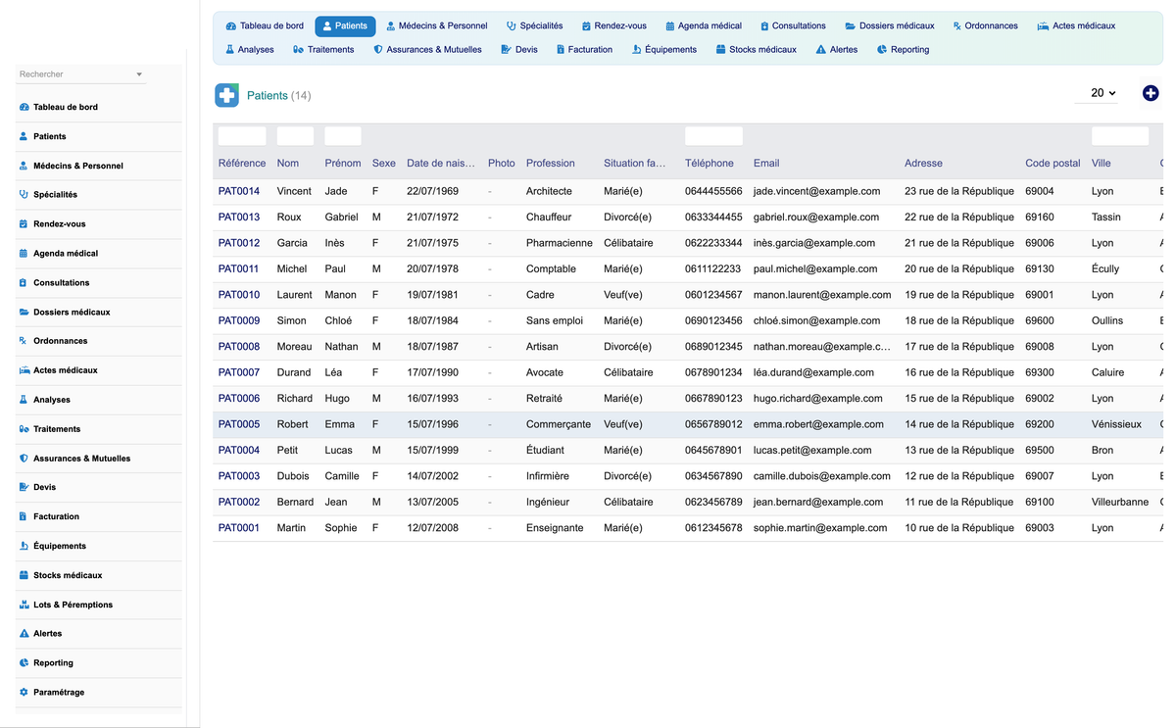Open Agenda médical in top menu
Image resolution: width=1176 pixels, height=728 pixels.
point(703,25)
